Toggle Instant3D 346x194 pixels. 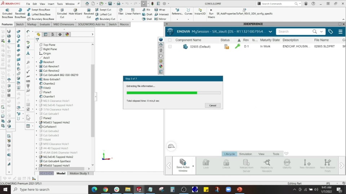coord(200,12)
